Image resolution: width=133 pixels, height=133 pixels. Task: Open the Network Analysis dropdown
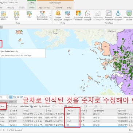[x=109, y=15]
